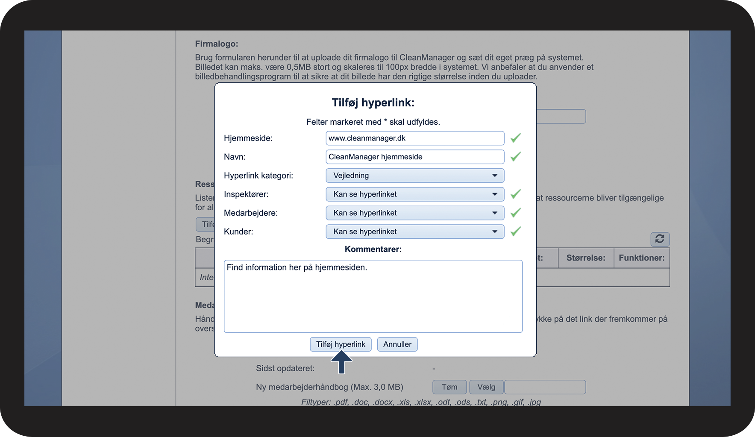
Task: Click the dialog title 'Tilføj hyperlink:'
Action: pos(373,103)
